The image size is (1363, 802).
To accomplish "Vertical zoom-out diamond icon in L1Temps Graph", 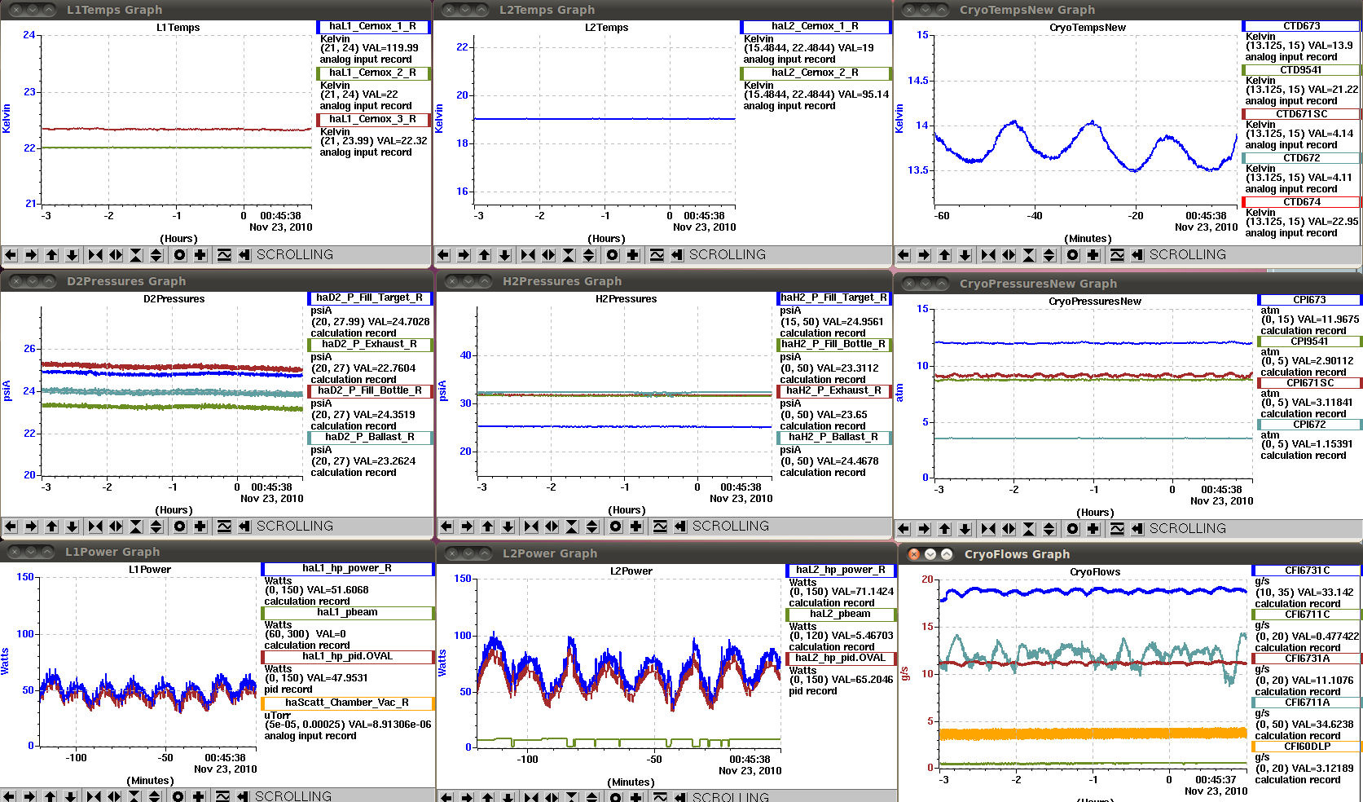I will click(x=156, y=255).
